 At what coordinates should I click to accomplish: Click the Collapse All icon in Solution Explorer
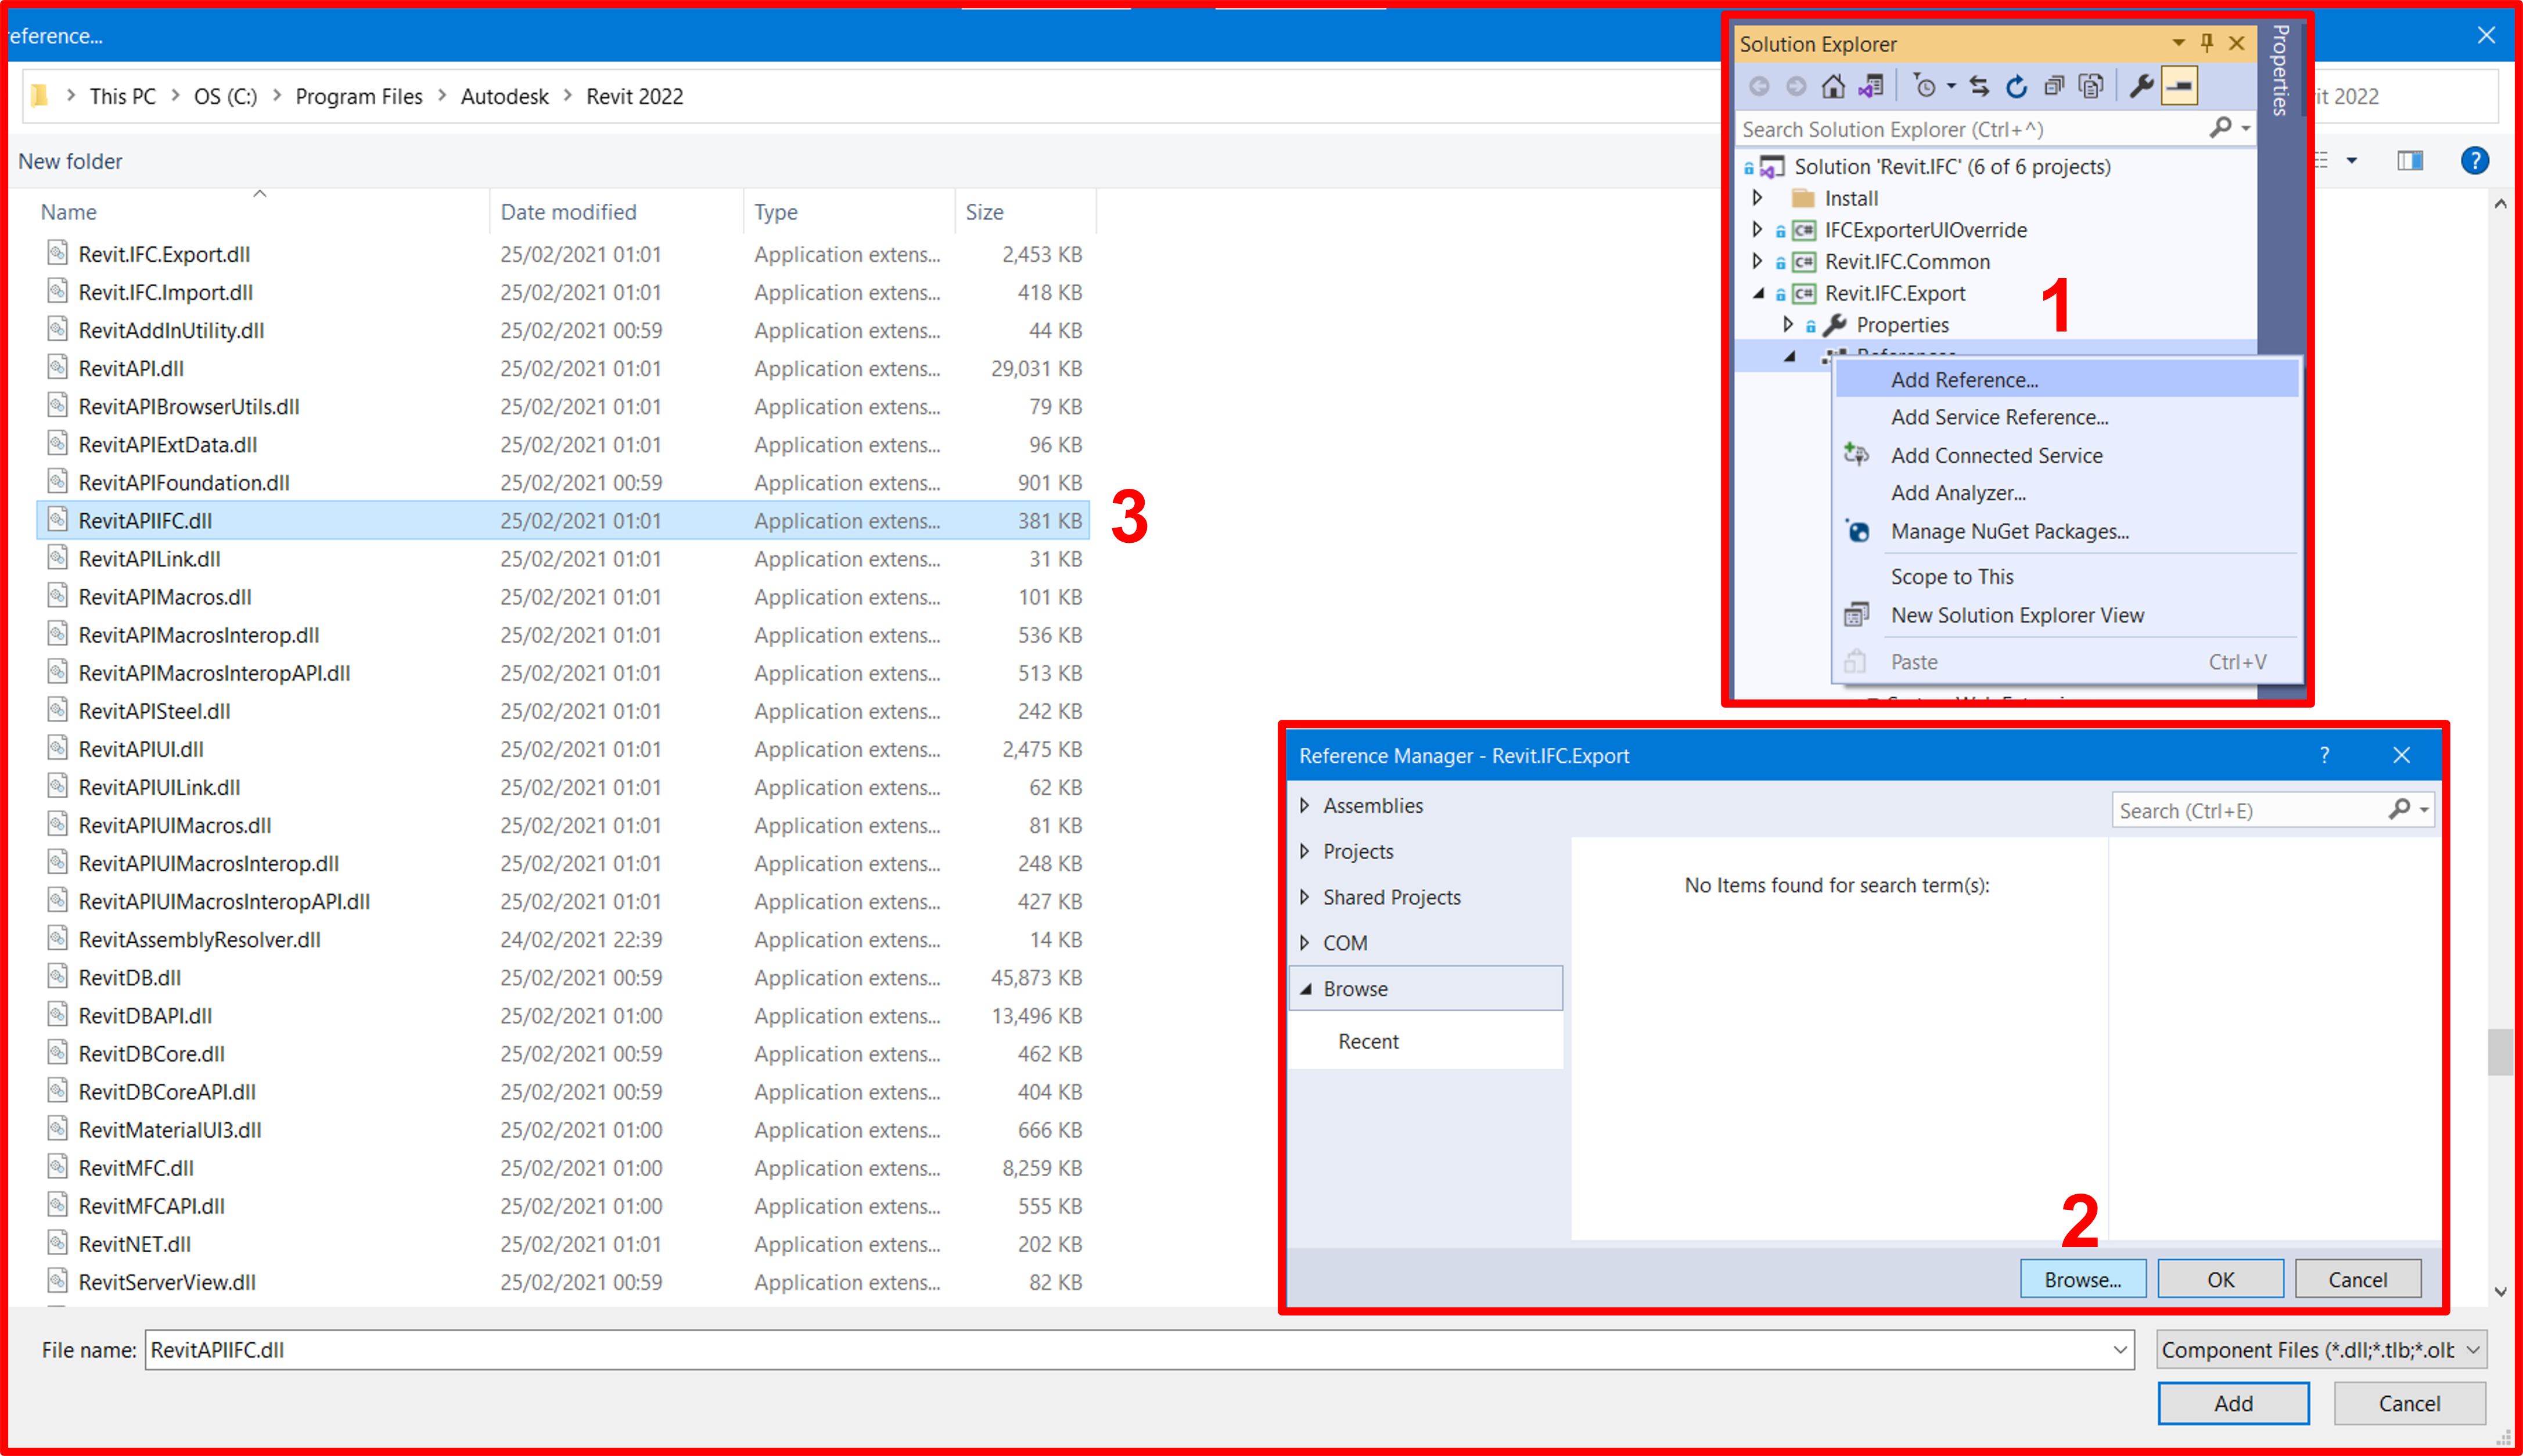click(2054, 87)
